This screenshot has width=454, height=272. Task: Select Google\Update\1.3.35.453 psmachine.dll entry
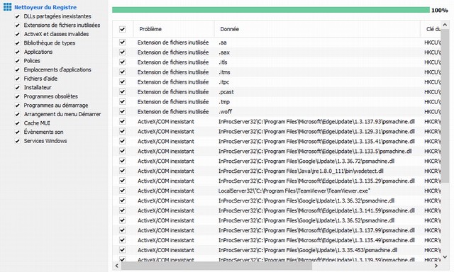[308, 250]
